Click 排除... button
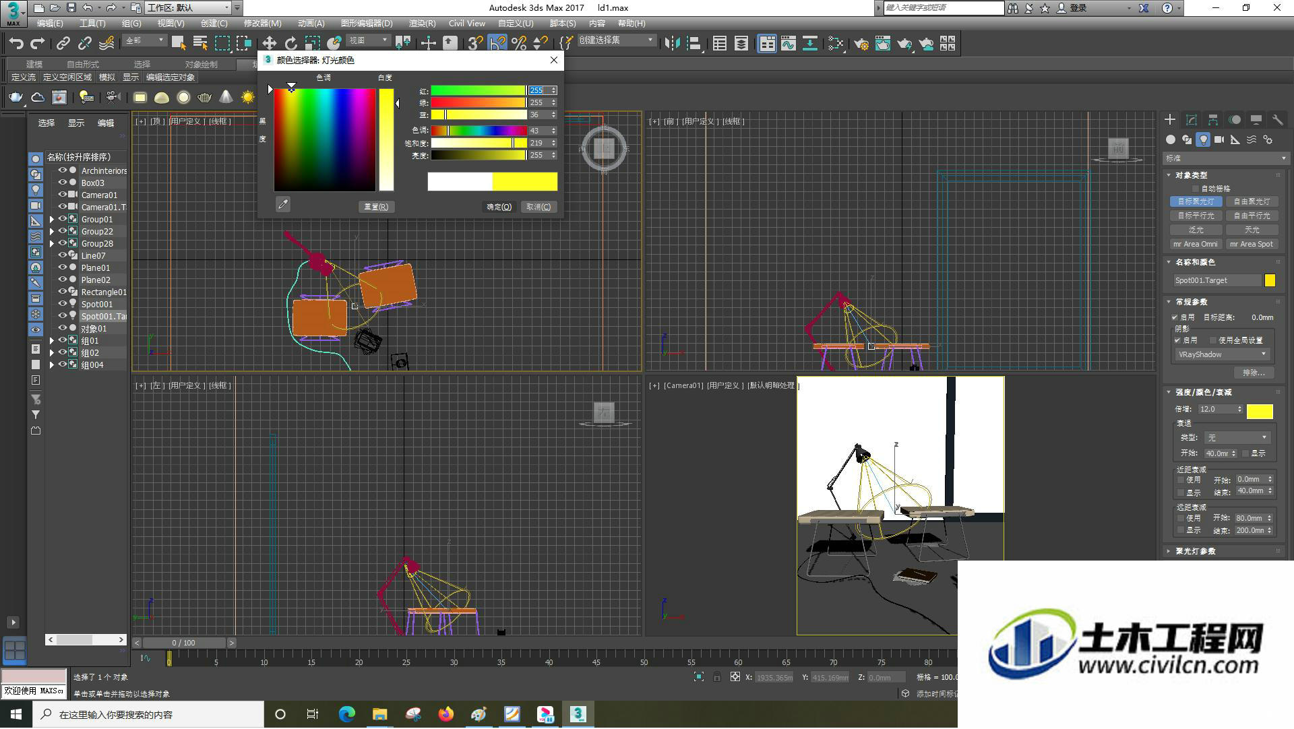Image resolution: width=1294 pixels, height=729 pixels. pos(1254,373)
